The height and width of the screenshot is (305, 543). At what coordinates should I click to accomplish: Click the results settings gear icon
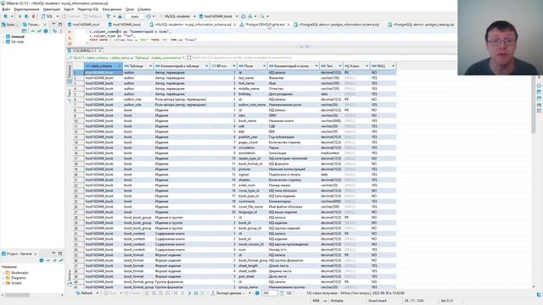click(x=257, y=293)
